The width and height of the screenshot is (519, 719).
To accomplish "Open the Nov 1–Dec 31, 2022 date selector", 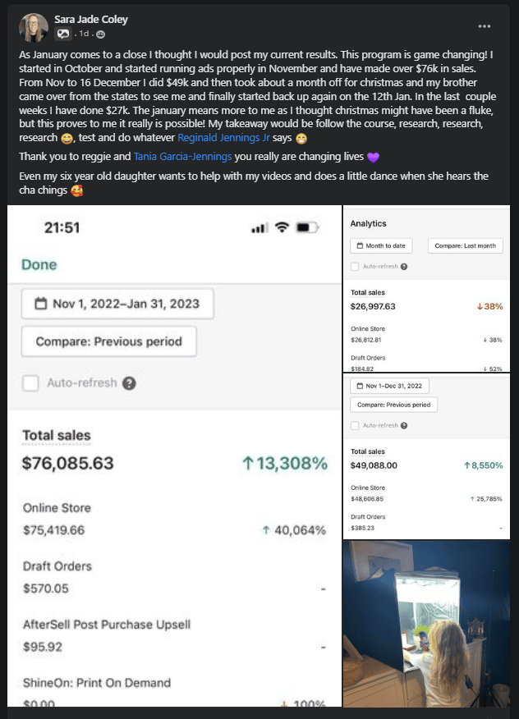I will [x=389, y=386].
